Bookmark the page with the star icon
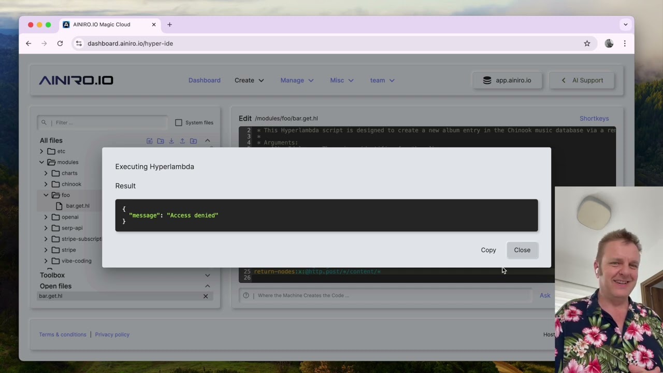This screenshot has width=663, height=373. pyautogui.click(x=587, y=44)
